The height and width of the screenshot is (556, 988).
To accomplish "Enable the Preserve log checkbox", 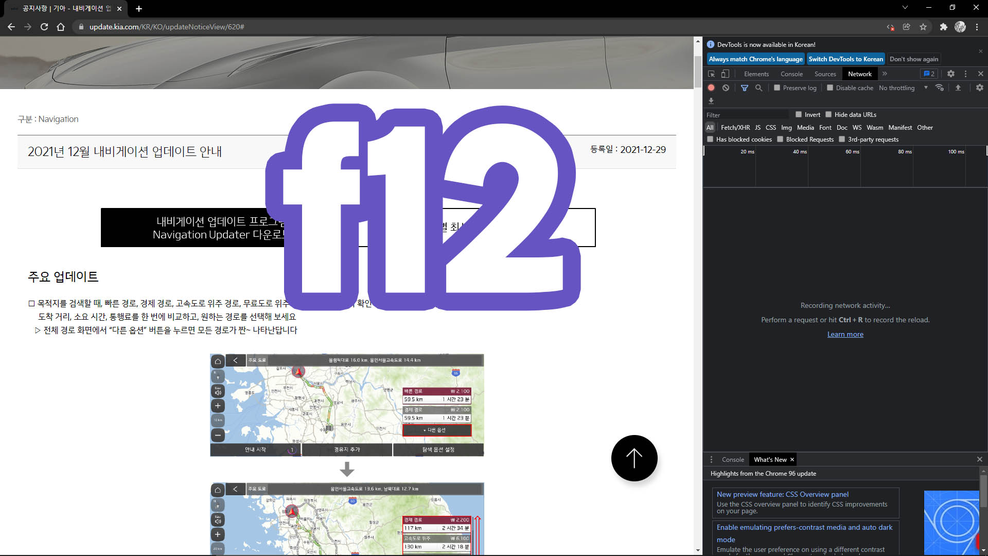I will [x=777, y=88].
